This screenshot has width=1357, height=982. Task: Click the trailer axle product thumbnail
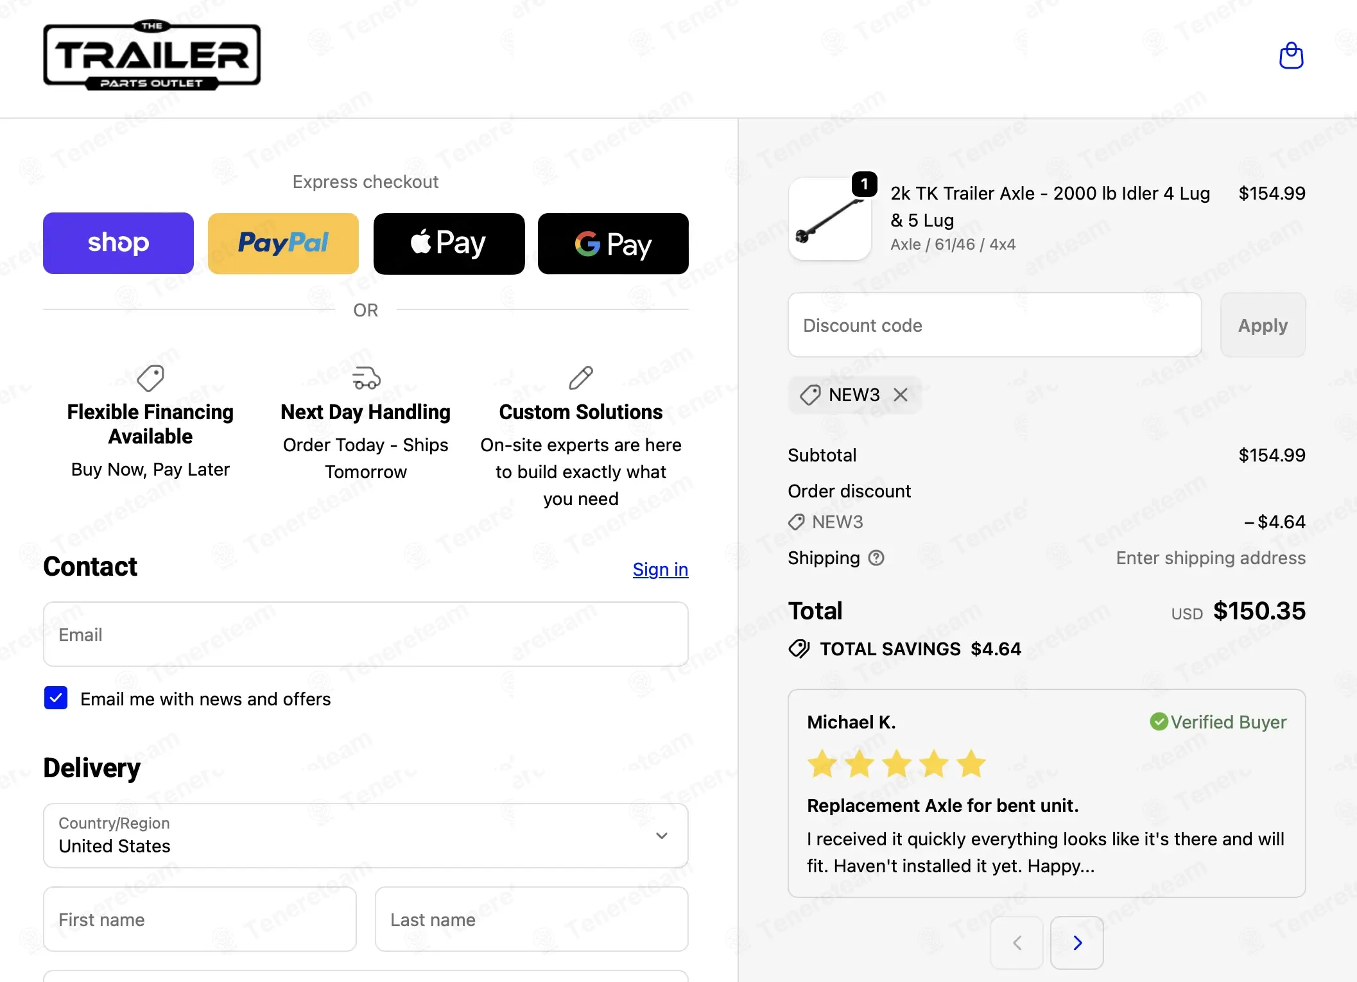coord(829,219)
